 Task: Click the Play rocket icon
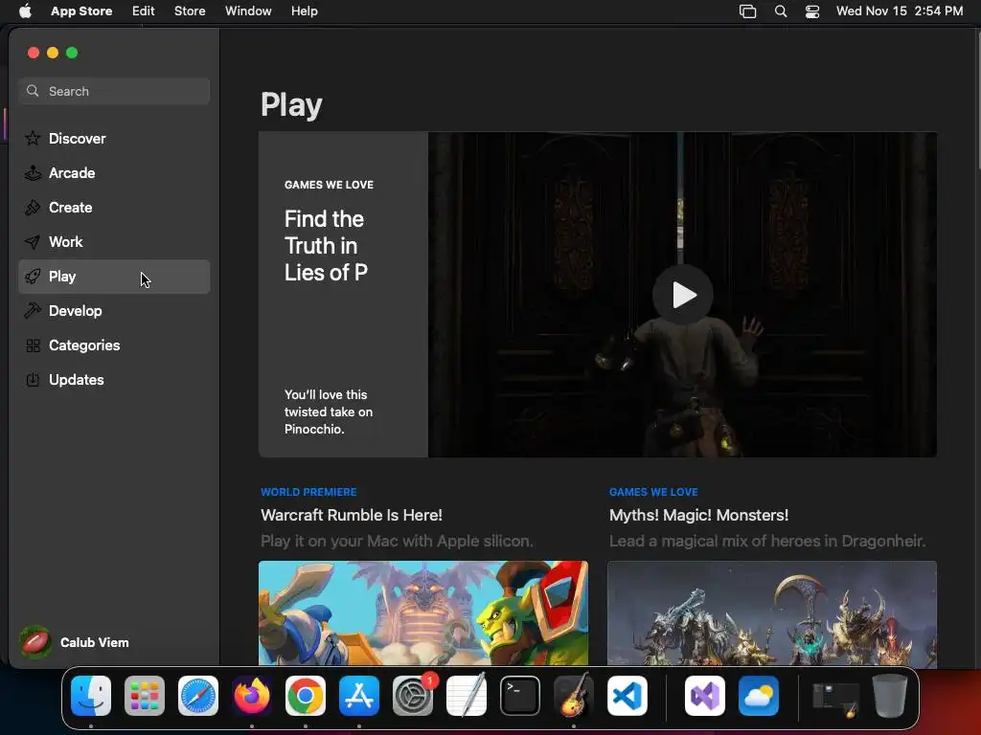pos(33,277)
